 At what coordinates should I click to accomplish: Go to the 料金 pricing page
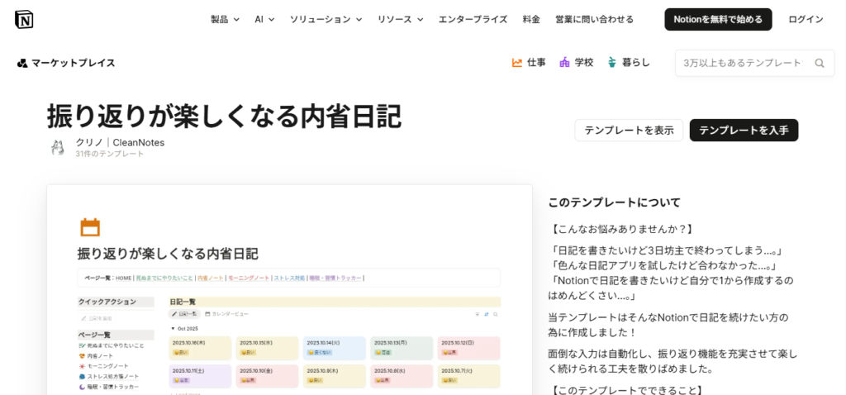coord(531,19)
